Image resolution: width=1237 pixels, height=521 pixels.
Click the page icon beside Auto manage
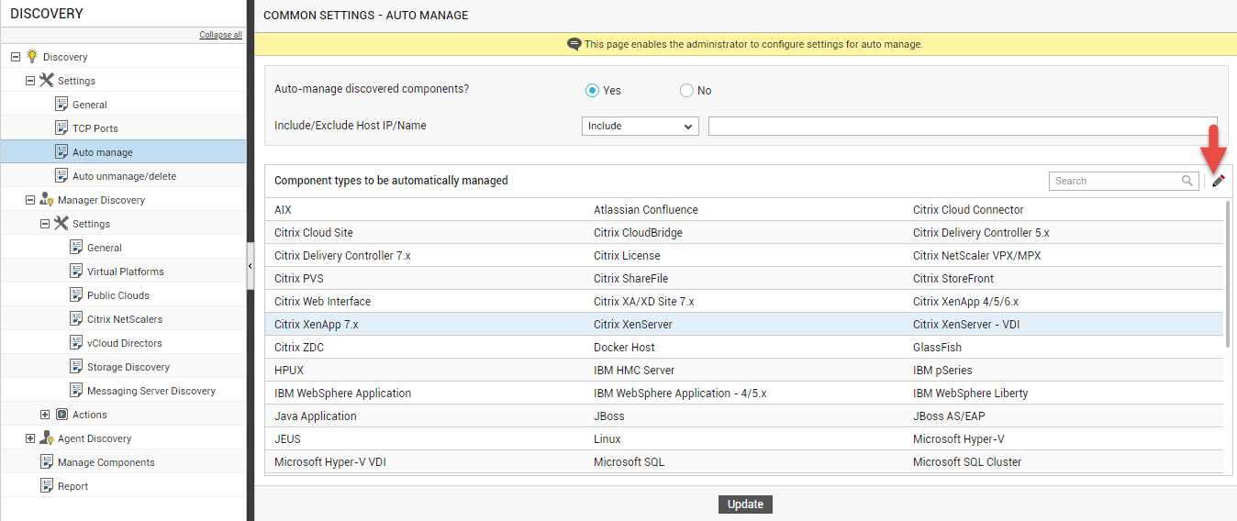point(61,152)
